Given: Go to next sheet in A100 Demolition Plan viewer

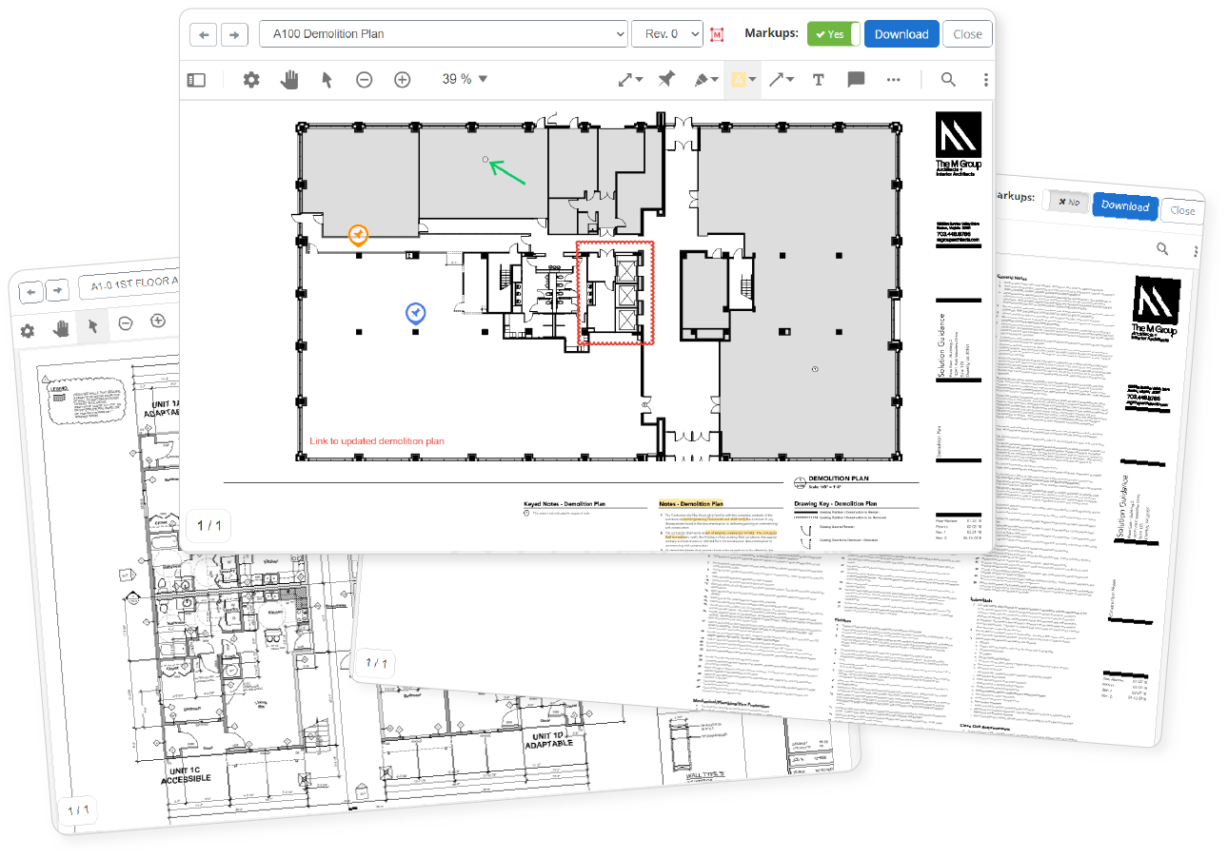Looking at the screenshot, I should (234, 34).
